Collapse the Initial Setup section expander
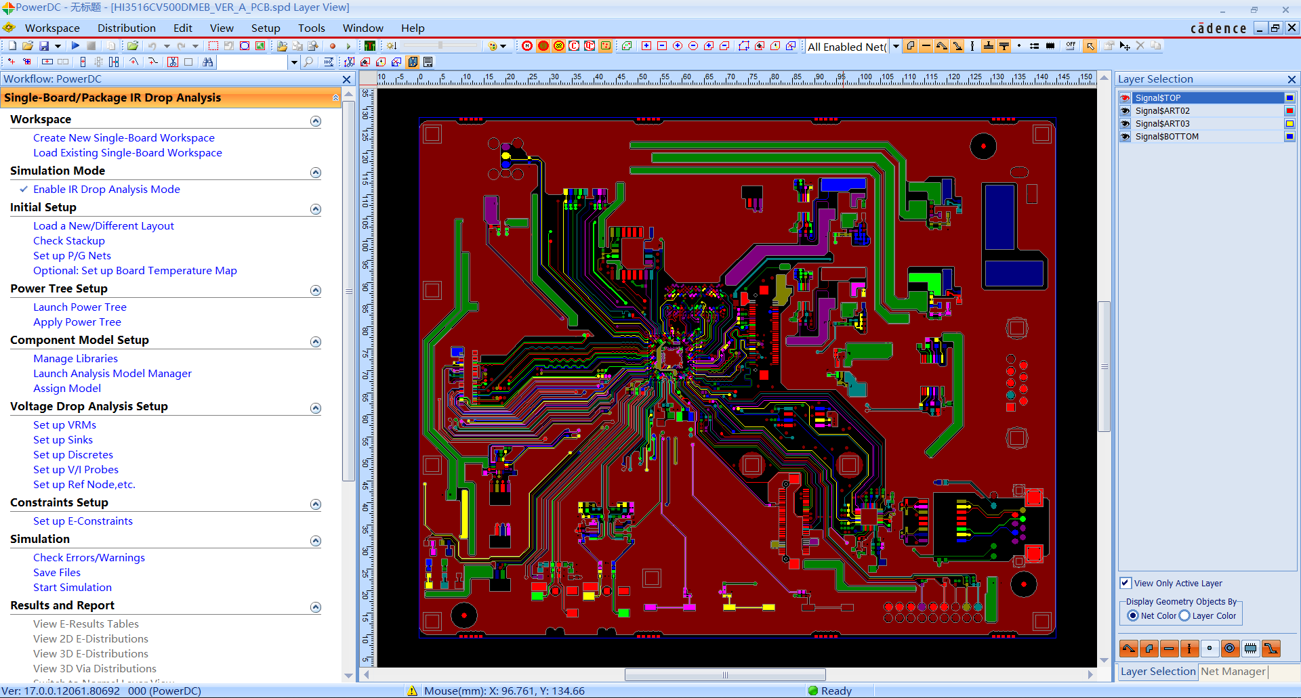 coord(316,209)
